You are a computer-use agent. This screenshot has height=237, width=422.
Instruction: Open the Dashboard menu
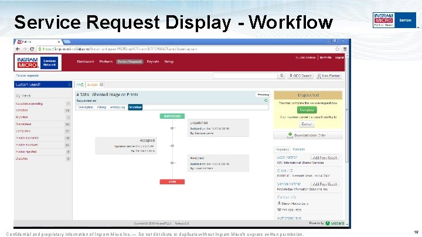tap(86, 61)
